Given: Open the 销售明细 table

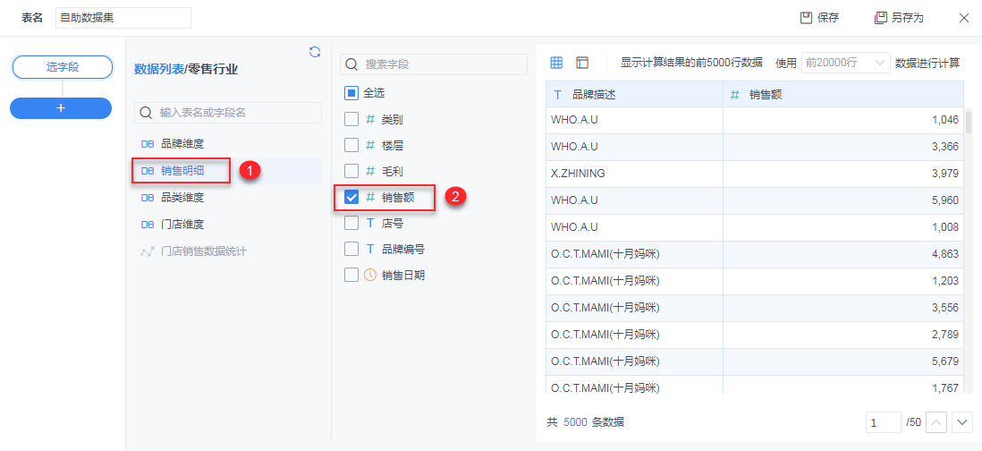Looking at the screenshot, I should pos(182,170).
